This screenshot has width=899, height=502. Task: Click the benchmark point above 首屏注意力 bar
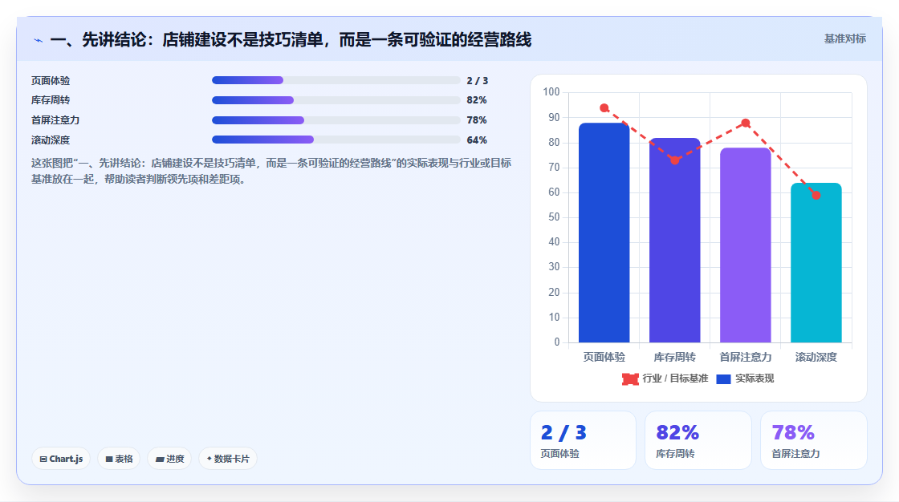[x=746, y=123]
